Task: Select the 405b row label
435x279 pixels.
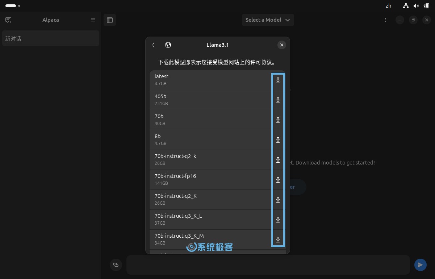Action: click(x=160, y=96)
